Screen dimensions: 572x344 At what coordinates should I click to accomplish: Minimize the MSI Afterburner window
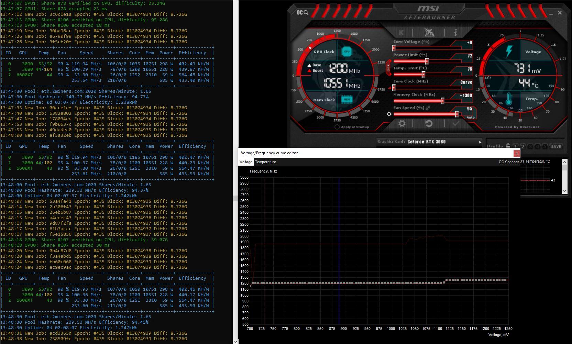coord(551,13)
